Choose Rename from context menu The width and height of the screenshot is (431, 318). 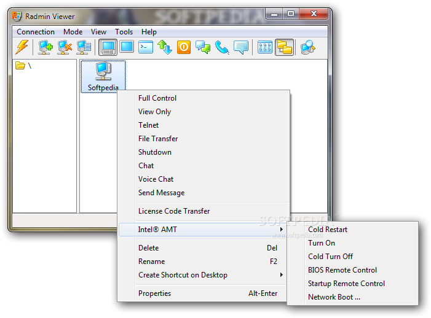point(204,262)
